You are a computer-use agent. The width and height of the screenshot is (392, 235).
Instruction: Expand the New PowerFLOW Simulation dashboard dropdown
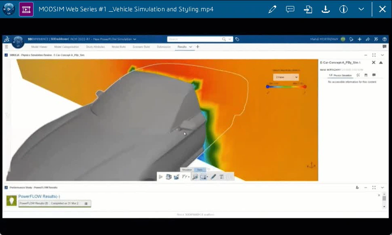click(x=135, y=39)
